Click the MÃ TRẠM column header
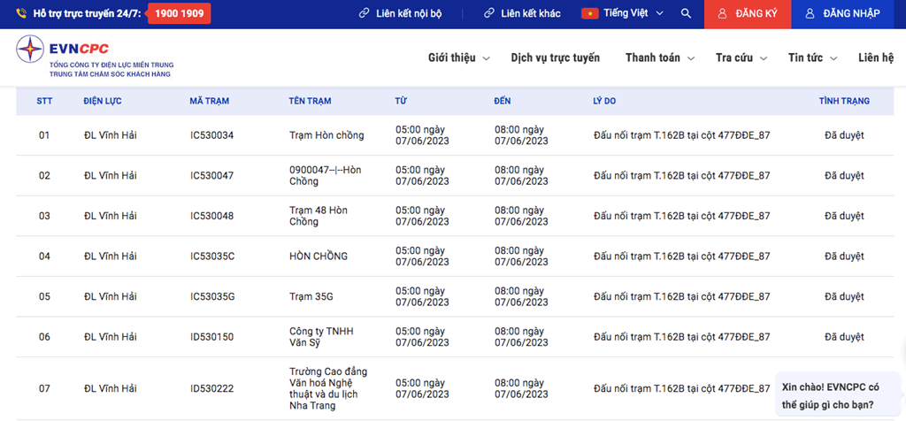Image resolution: width=906 pixels, height=421 pixels. [209, 101]
